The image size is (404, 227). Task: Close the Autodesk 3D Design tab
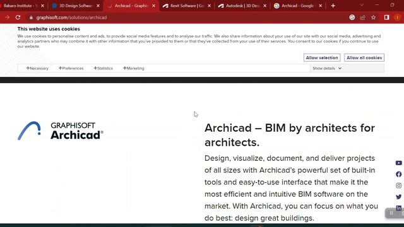265,6
